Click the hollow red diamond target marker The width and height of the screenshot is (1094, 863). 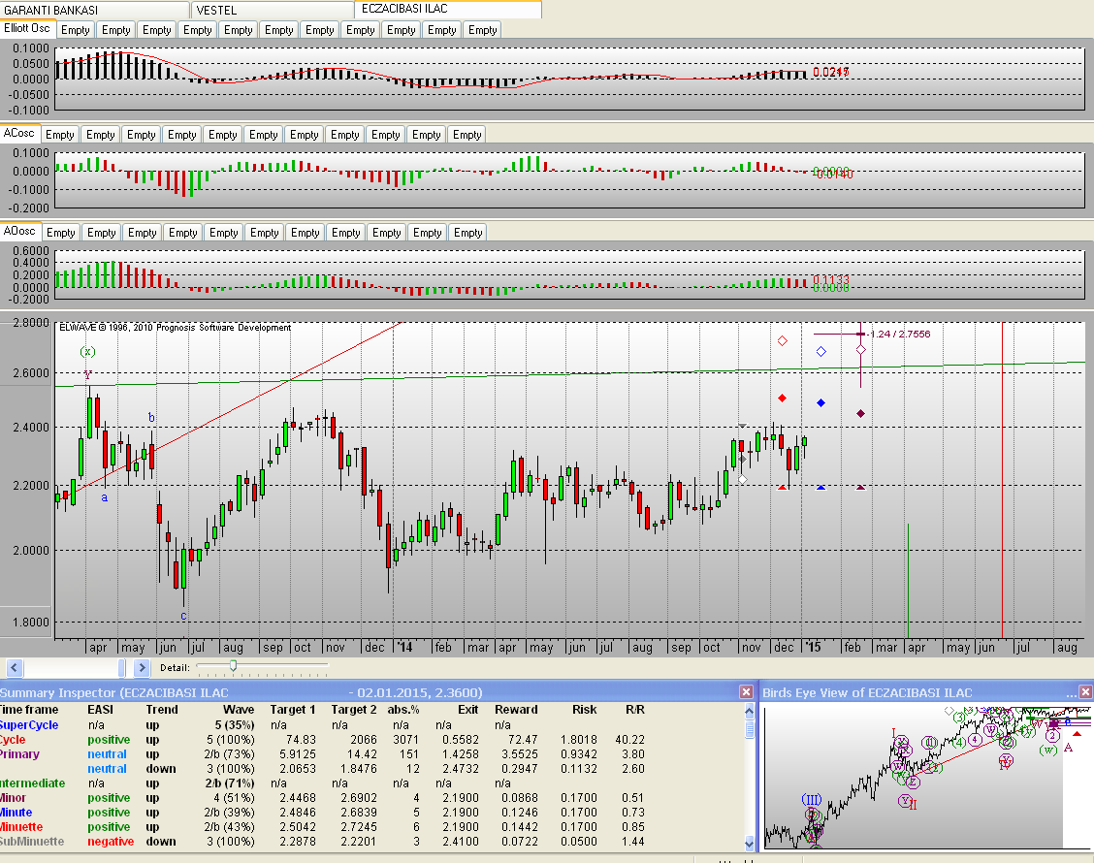click(782, 341)
